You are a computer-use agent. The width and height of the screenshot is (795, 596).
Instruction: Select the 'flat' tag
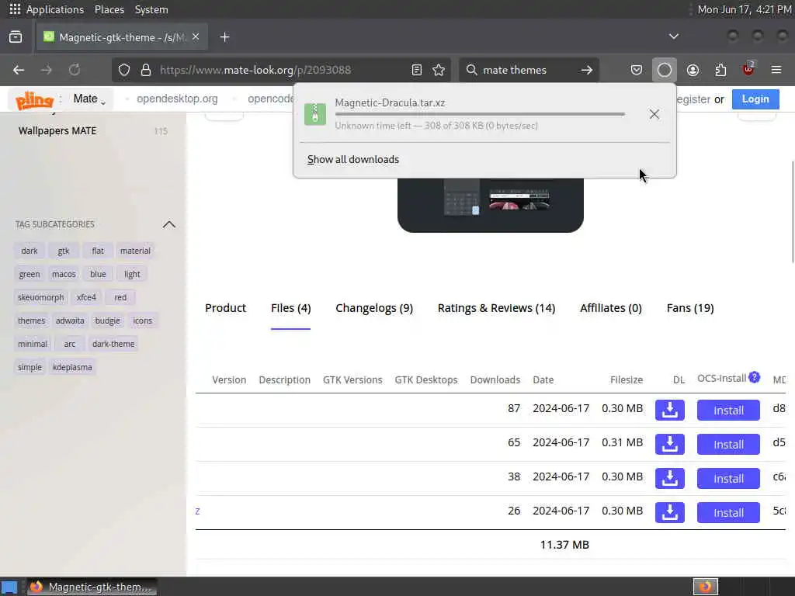click(x=98, y=251)
